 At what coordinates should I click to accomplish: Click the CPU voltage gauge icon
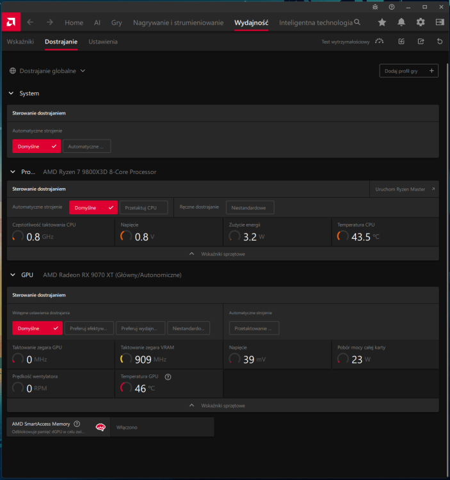coord(126,236)
